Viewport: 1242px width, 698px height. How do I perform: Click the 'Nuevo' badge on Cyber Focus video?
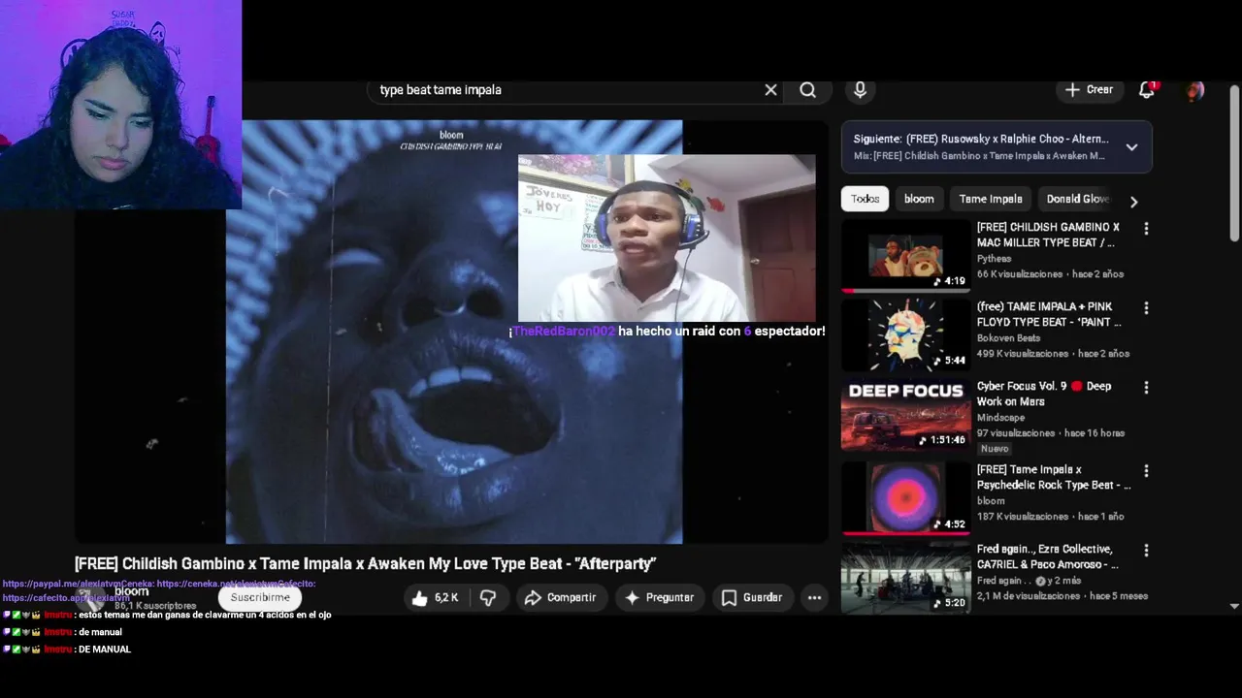coord(995,449)
